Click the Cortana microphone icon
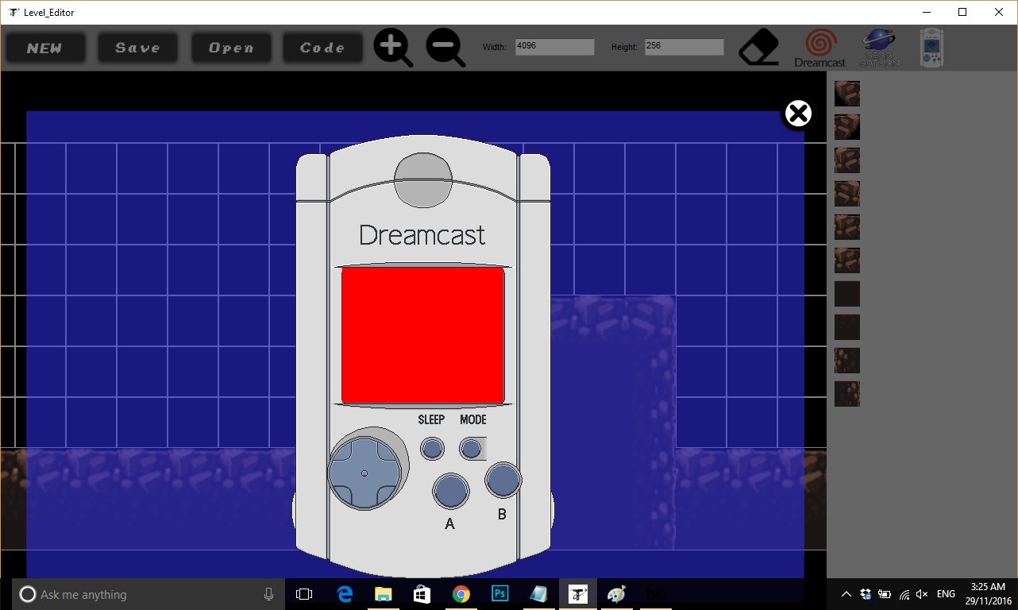This screenshot has width=1018, height=610. tap(268, 594)
